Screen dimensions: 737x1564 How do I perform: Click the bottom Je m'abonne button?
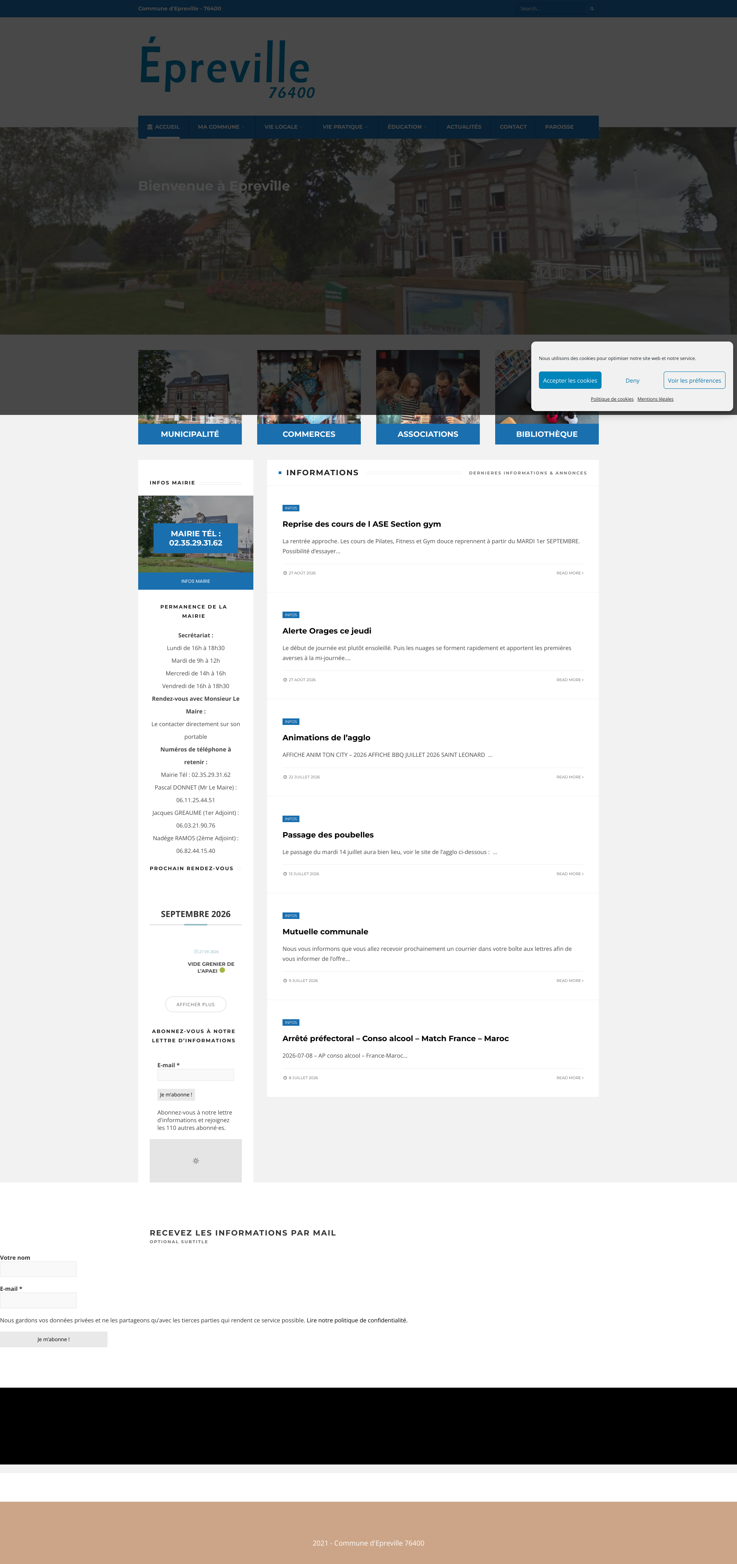53,1339
